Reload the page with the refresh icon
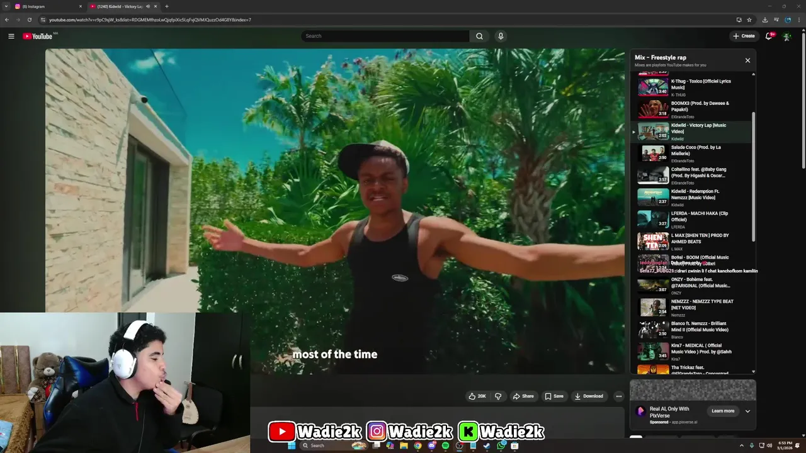The image size is (806, 453). point(29,20)
